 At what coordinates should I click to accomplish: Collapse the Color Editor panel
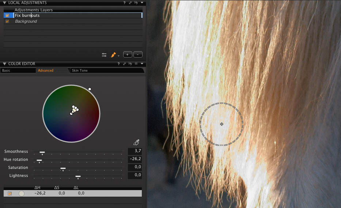(x=4, y=64)
